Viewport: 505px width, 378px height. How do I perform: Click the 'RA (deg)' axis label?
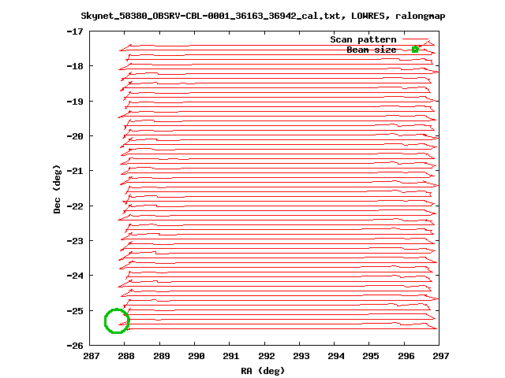click(x=263, y=371)
